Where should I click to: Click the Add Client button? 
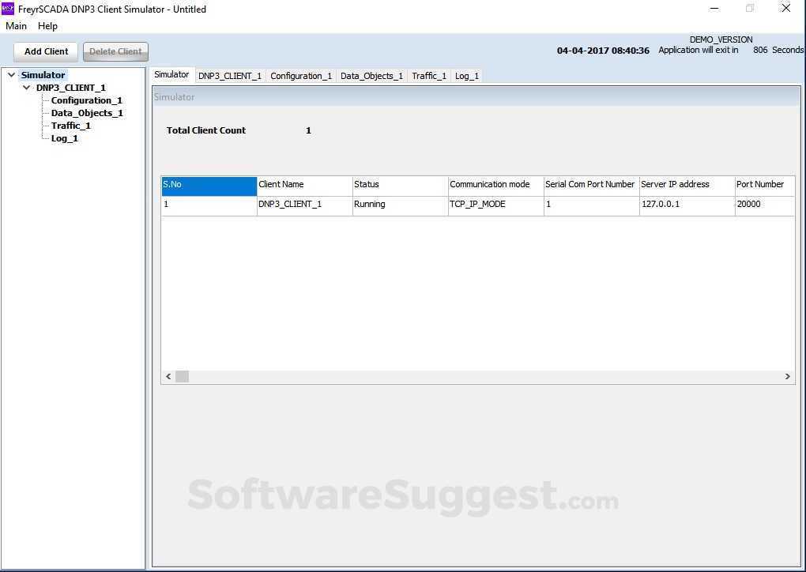tap(45, 51)
